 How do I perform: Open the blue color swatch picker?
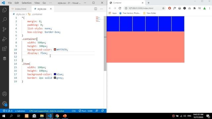(x=55, y=74)
